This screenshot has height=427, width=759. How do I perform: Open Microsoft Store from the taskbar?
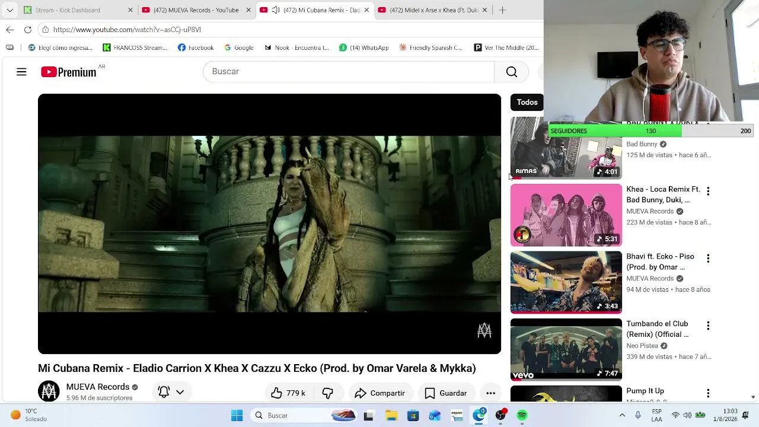point(413,415)
